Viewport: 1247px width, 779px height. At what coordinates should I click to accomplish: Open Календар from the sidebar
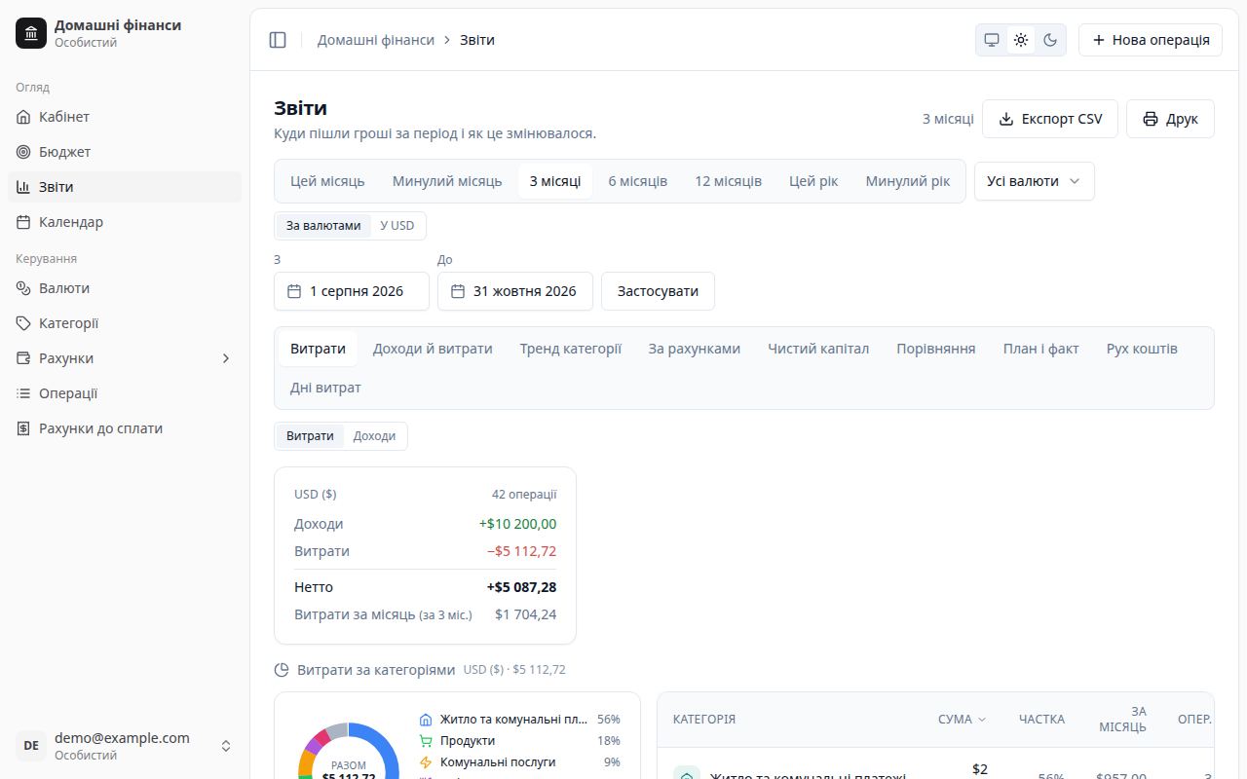click(x=125, y=222)
